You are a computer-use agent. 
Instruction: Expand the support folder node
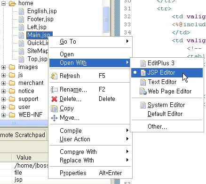3,99
